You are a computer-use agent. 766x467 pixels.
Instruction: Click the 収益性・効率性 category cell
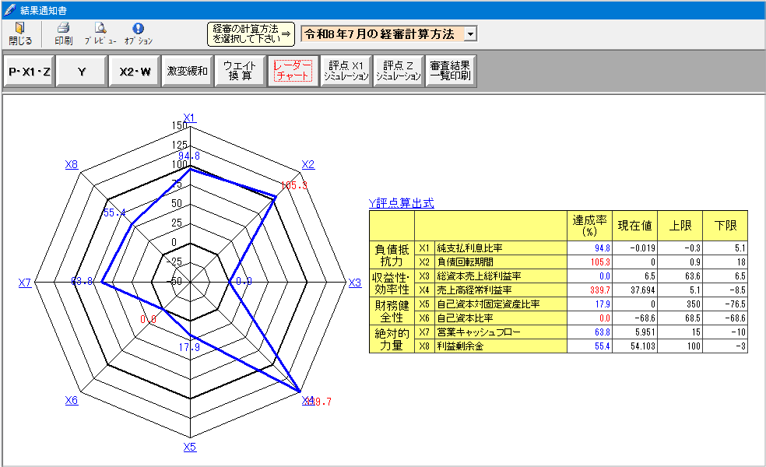coord(392,283)
